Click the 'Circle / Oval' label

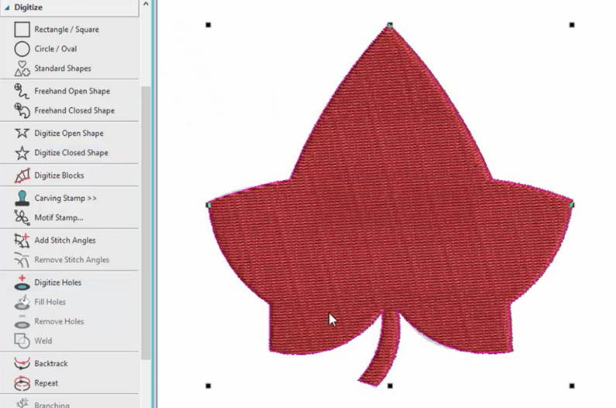(56, 49)
